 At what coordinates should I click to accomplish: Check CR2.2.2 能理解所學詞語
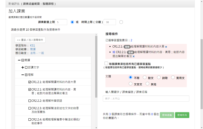(x=30, y=101)
